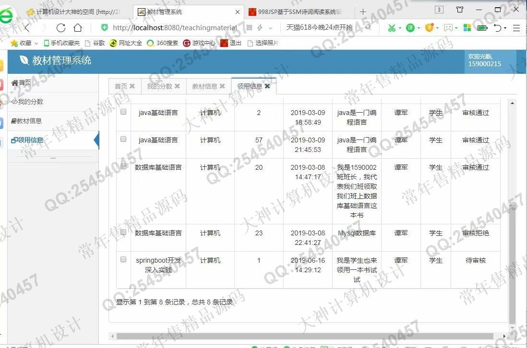This screenshot has width=527, height=348.
Task: Close the 首页 content tab
Action: click(132, 86)
